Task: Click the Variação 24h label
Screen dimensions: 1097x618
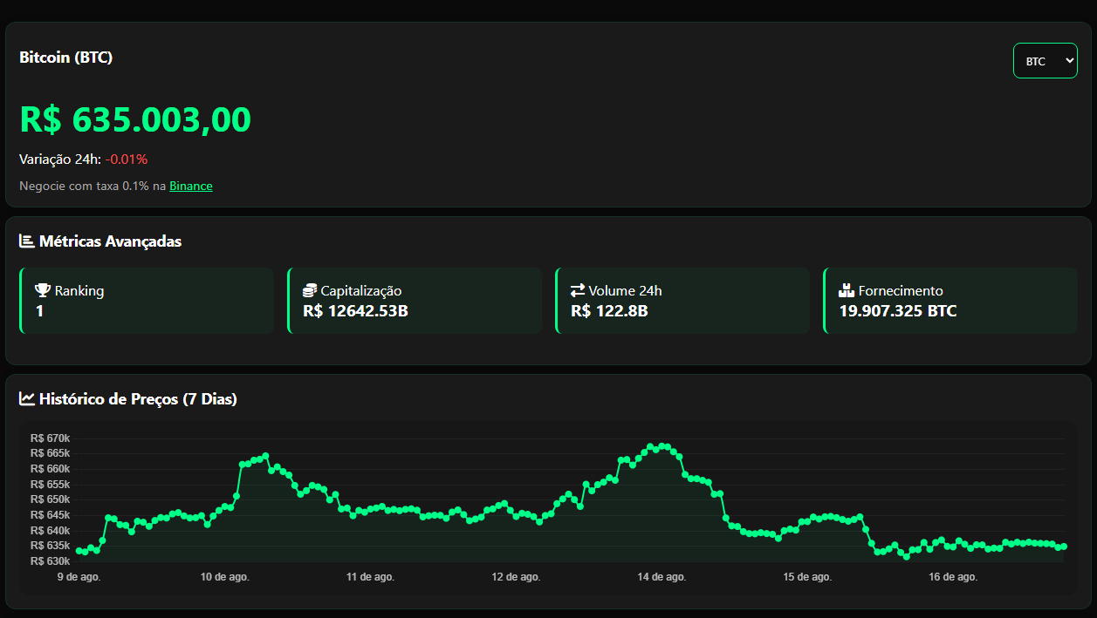Action: [60, 160]
